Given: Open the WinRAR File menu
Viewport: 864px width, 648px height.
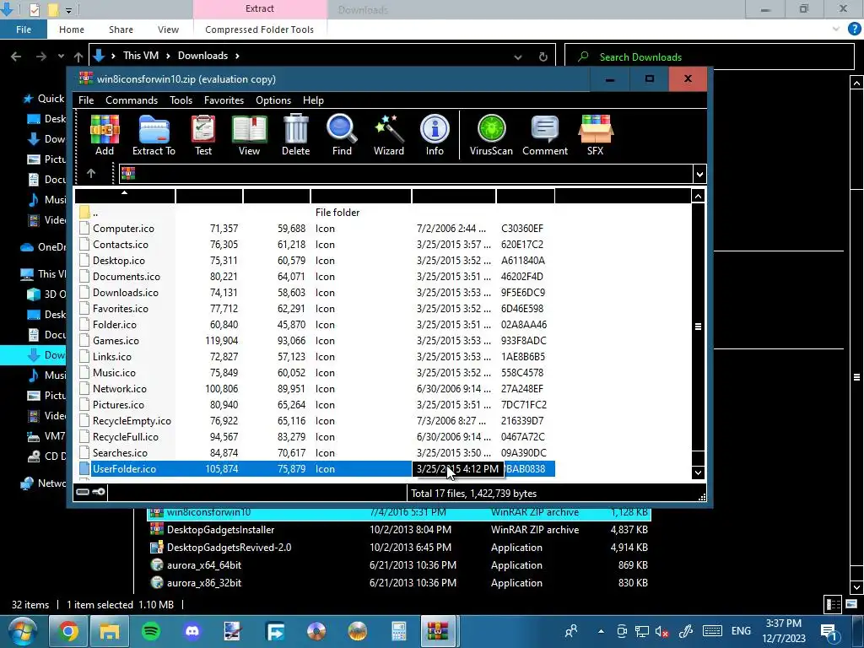Looking at the screenshot, I should click(86, 100).
